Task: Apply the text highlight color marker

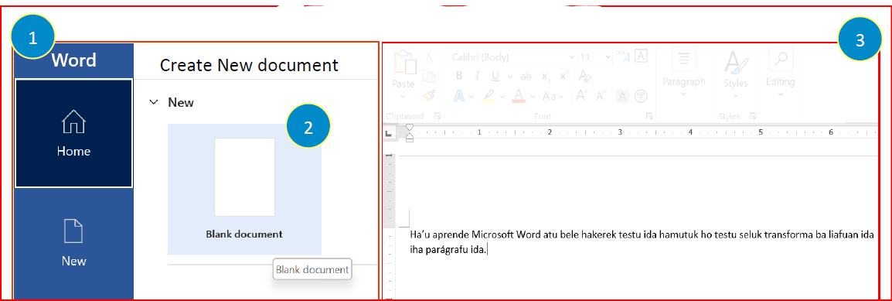Action: [489, 96]
